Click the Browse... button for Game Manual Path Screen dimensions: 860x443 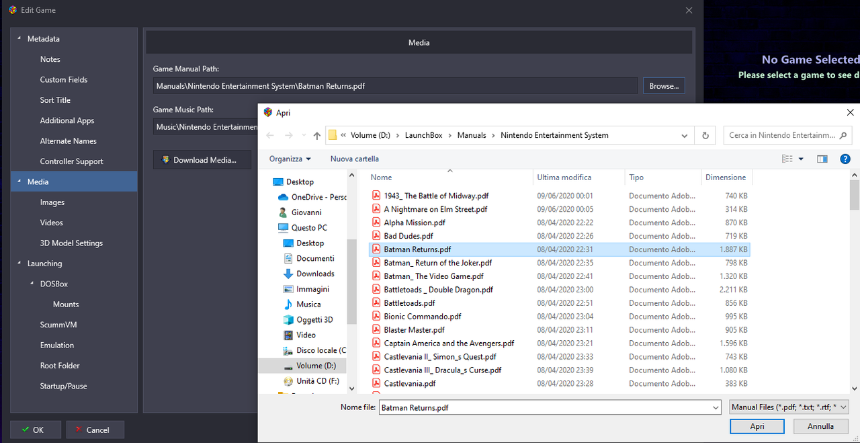click(x=664, y=85)
